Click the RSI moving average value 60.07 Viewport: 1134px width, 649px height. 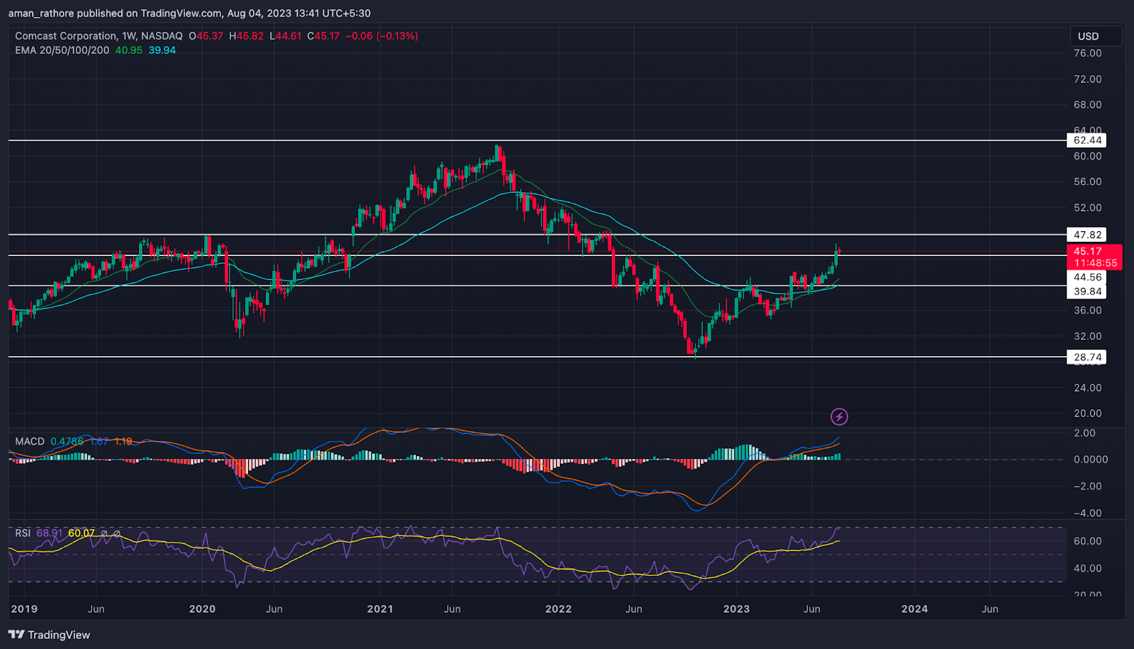pyautogui.click(x=82, y=533)
